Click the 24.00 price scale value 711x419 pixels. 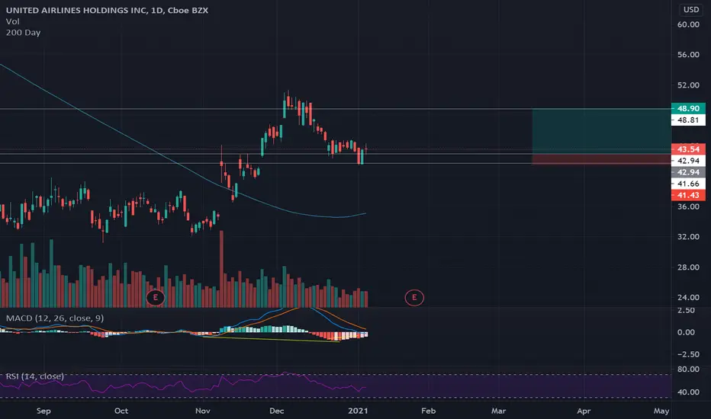point(688,298)
